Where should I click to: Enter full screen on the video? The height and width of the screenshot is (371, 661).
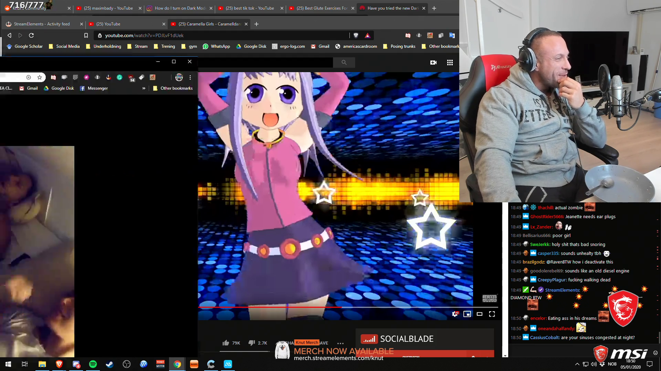pyautogui.click(x=492, y=314)
